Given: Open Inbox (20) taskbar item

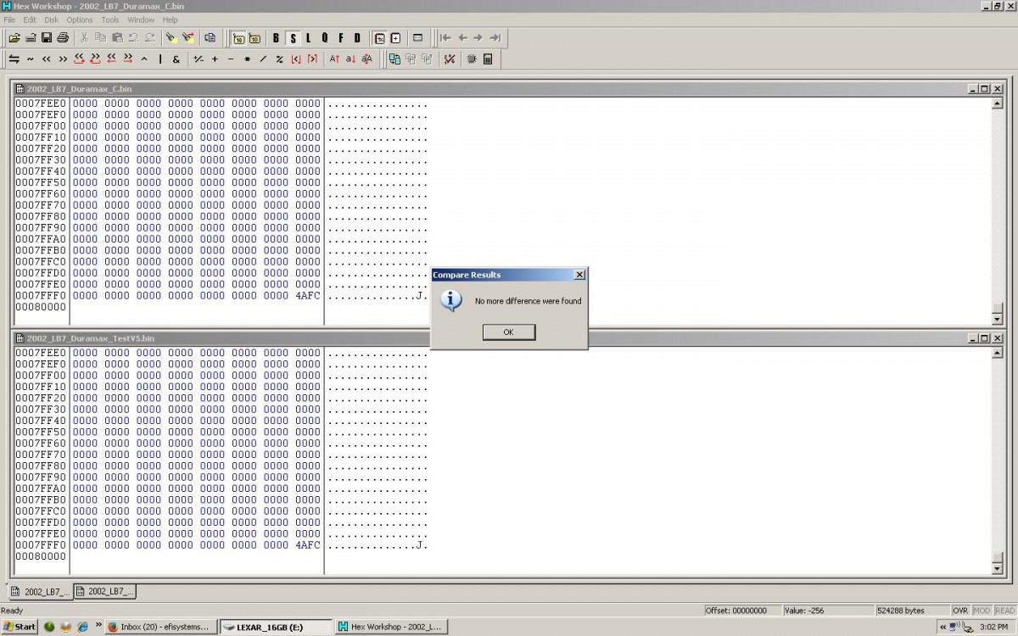Looking at the screenshot, I should coord(161,627).
